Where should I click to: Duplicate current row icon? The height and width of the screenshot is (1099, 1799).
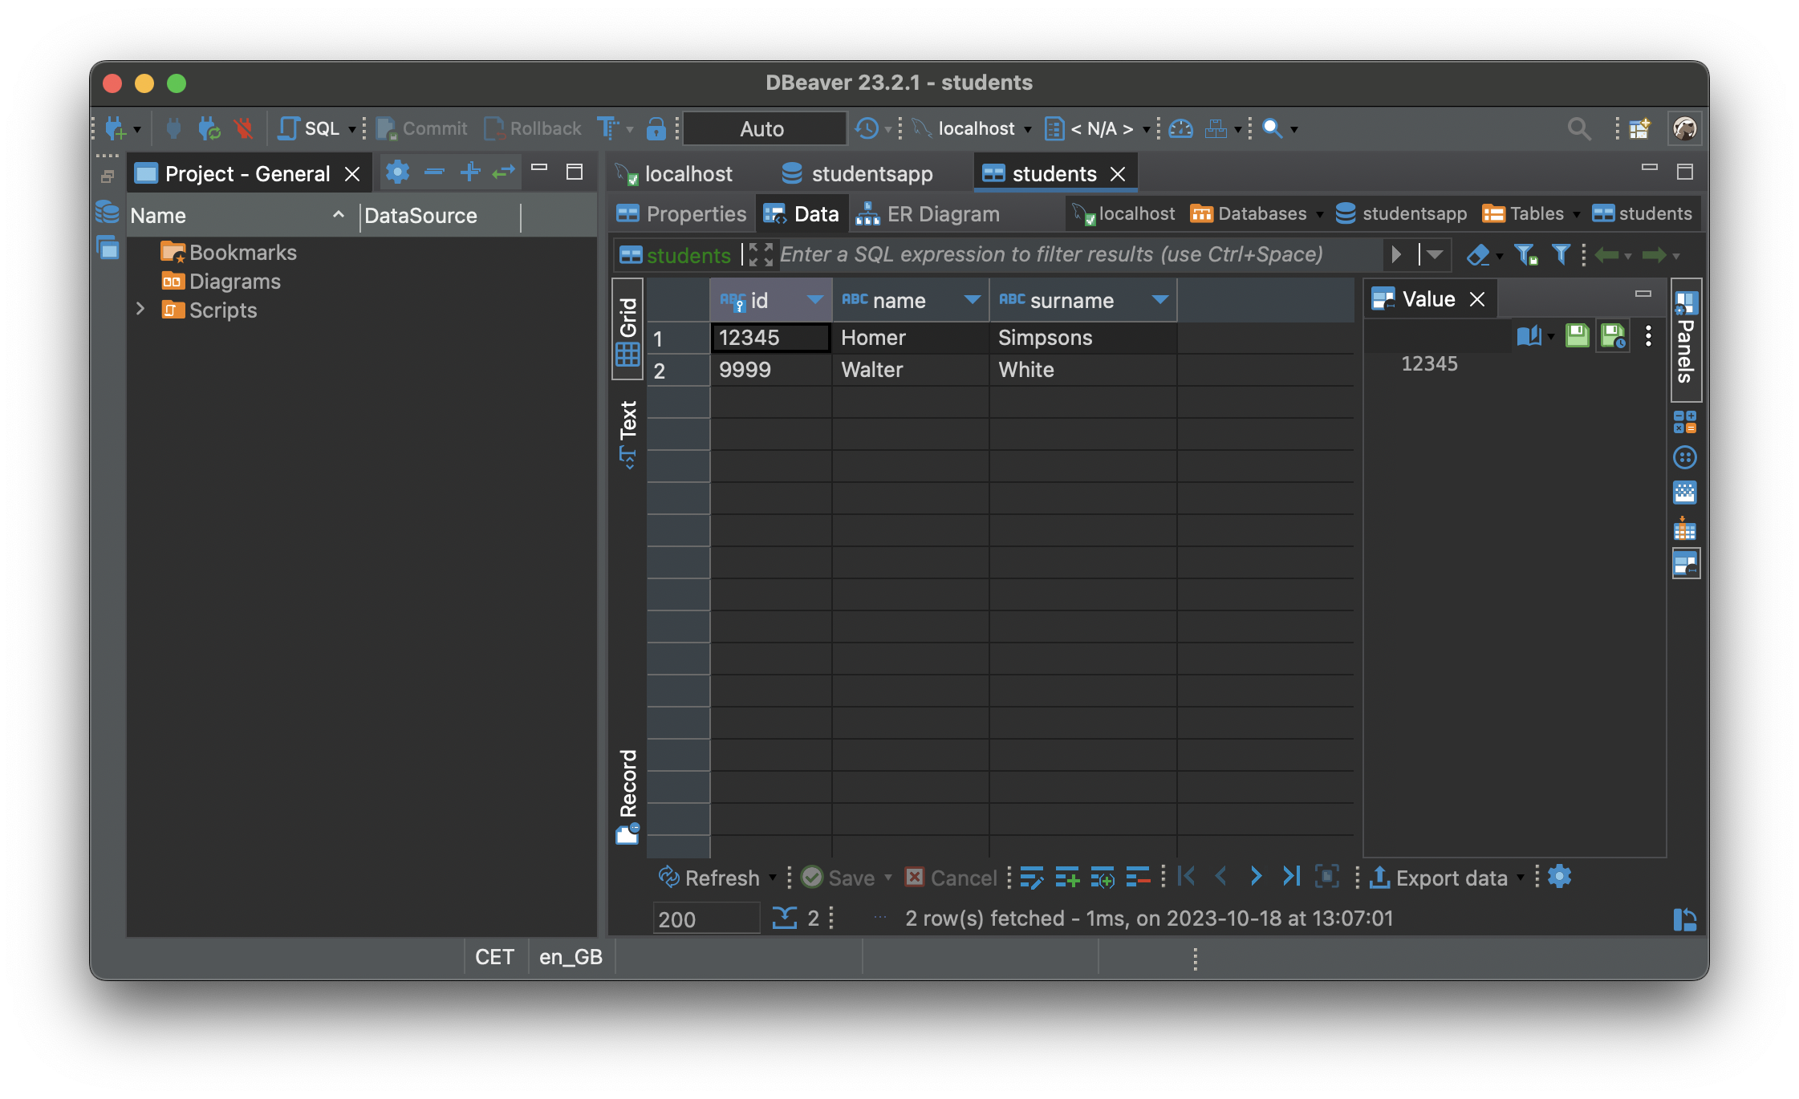click(x=1103, y=878)
